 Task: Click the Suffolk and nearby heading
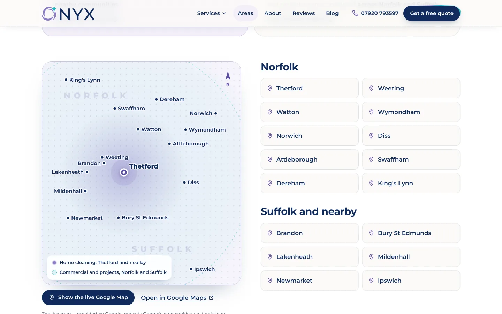(309, 211)
